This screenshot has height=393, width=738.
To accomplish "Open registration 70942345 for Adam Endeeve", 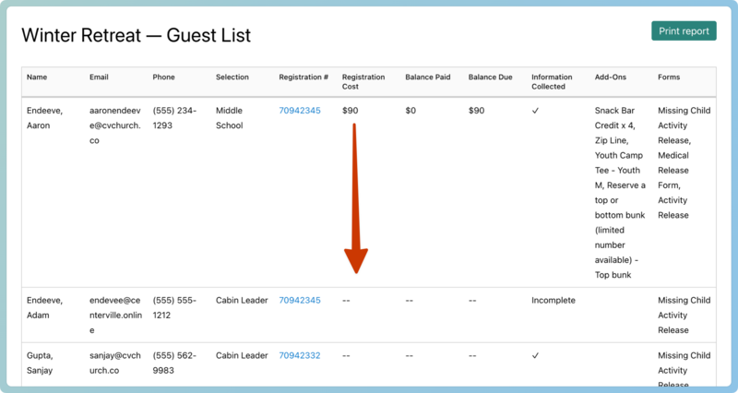I will click(299, 300).
